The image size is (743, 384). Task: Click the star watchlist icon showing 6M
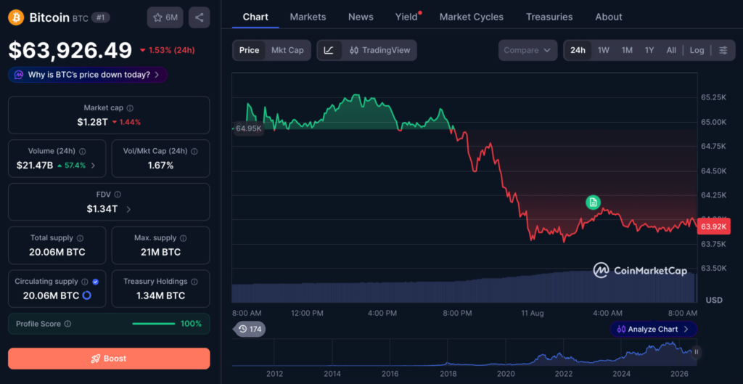point(165,17)
